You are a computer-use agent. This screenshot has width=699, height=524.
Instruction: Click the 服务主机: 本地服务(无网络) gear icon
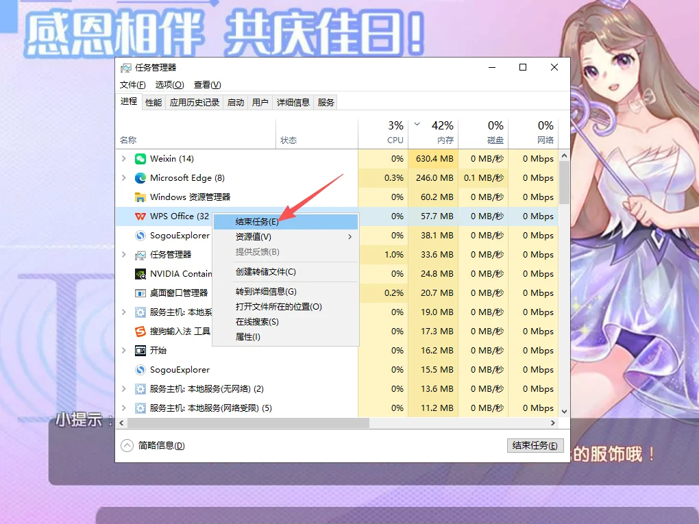point(140,389)
